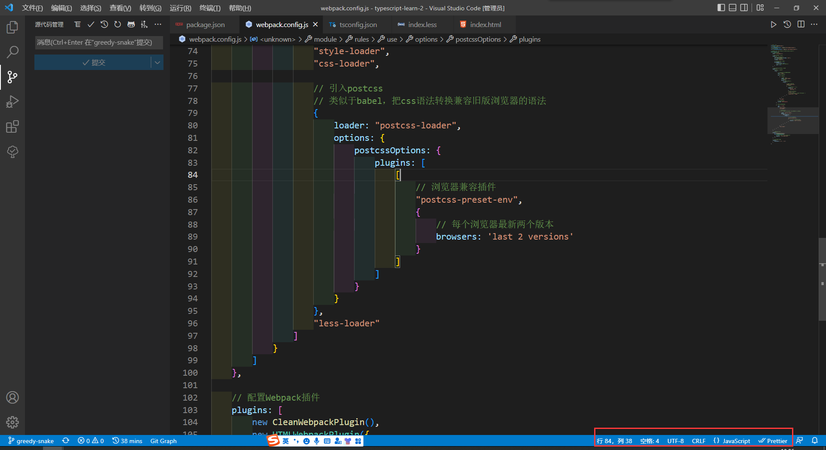Open the tree-shaped extension icon in the activity bar
This screenshot has height=450, width=826.
pos(12,152)
